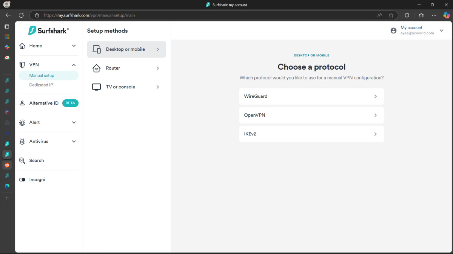The height and width of the screenshot is (254, 453).
Task: Click the OpenVPN row arrow
Action: [x=375, y=115]
